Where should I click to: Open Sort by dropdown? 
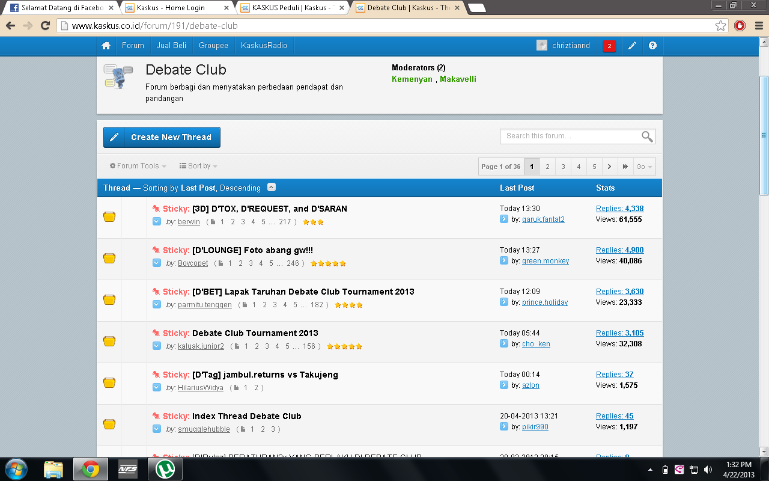[198, 166]
